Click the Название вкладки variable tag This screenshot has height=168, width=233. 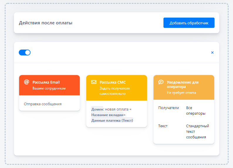(107, 115)
